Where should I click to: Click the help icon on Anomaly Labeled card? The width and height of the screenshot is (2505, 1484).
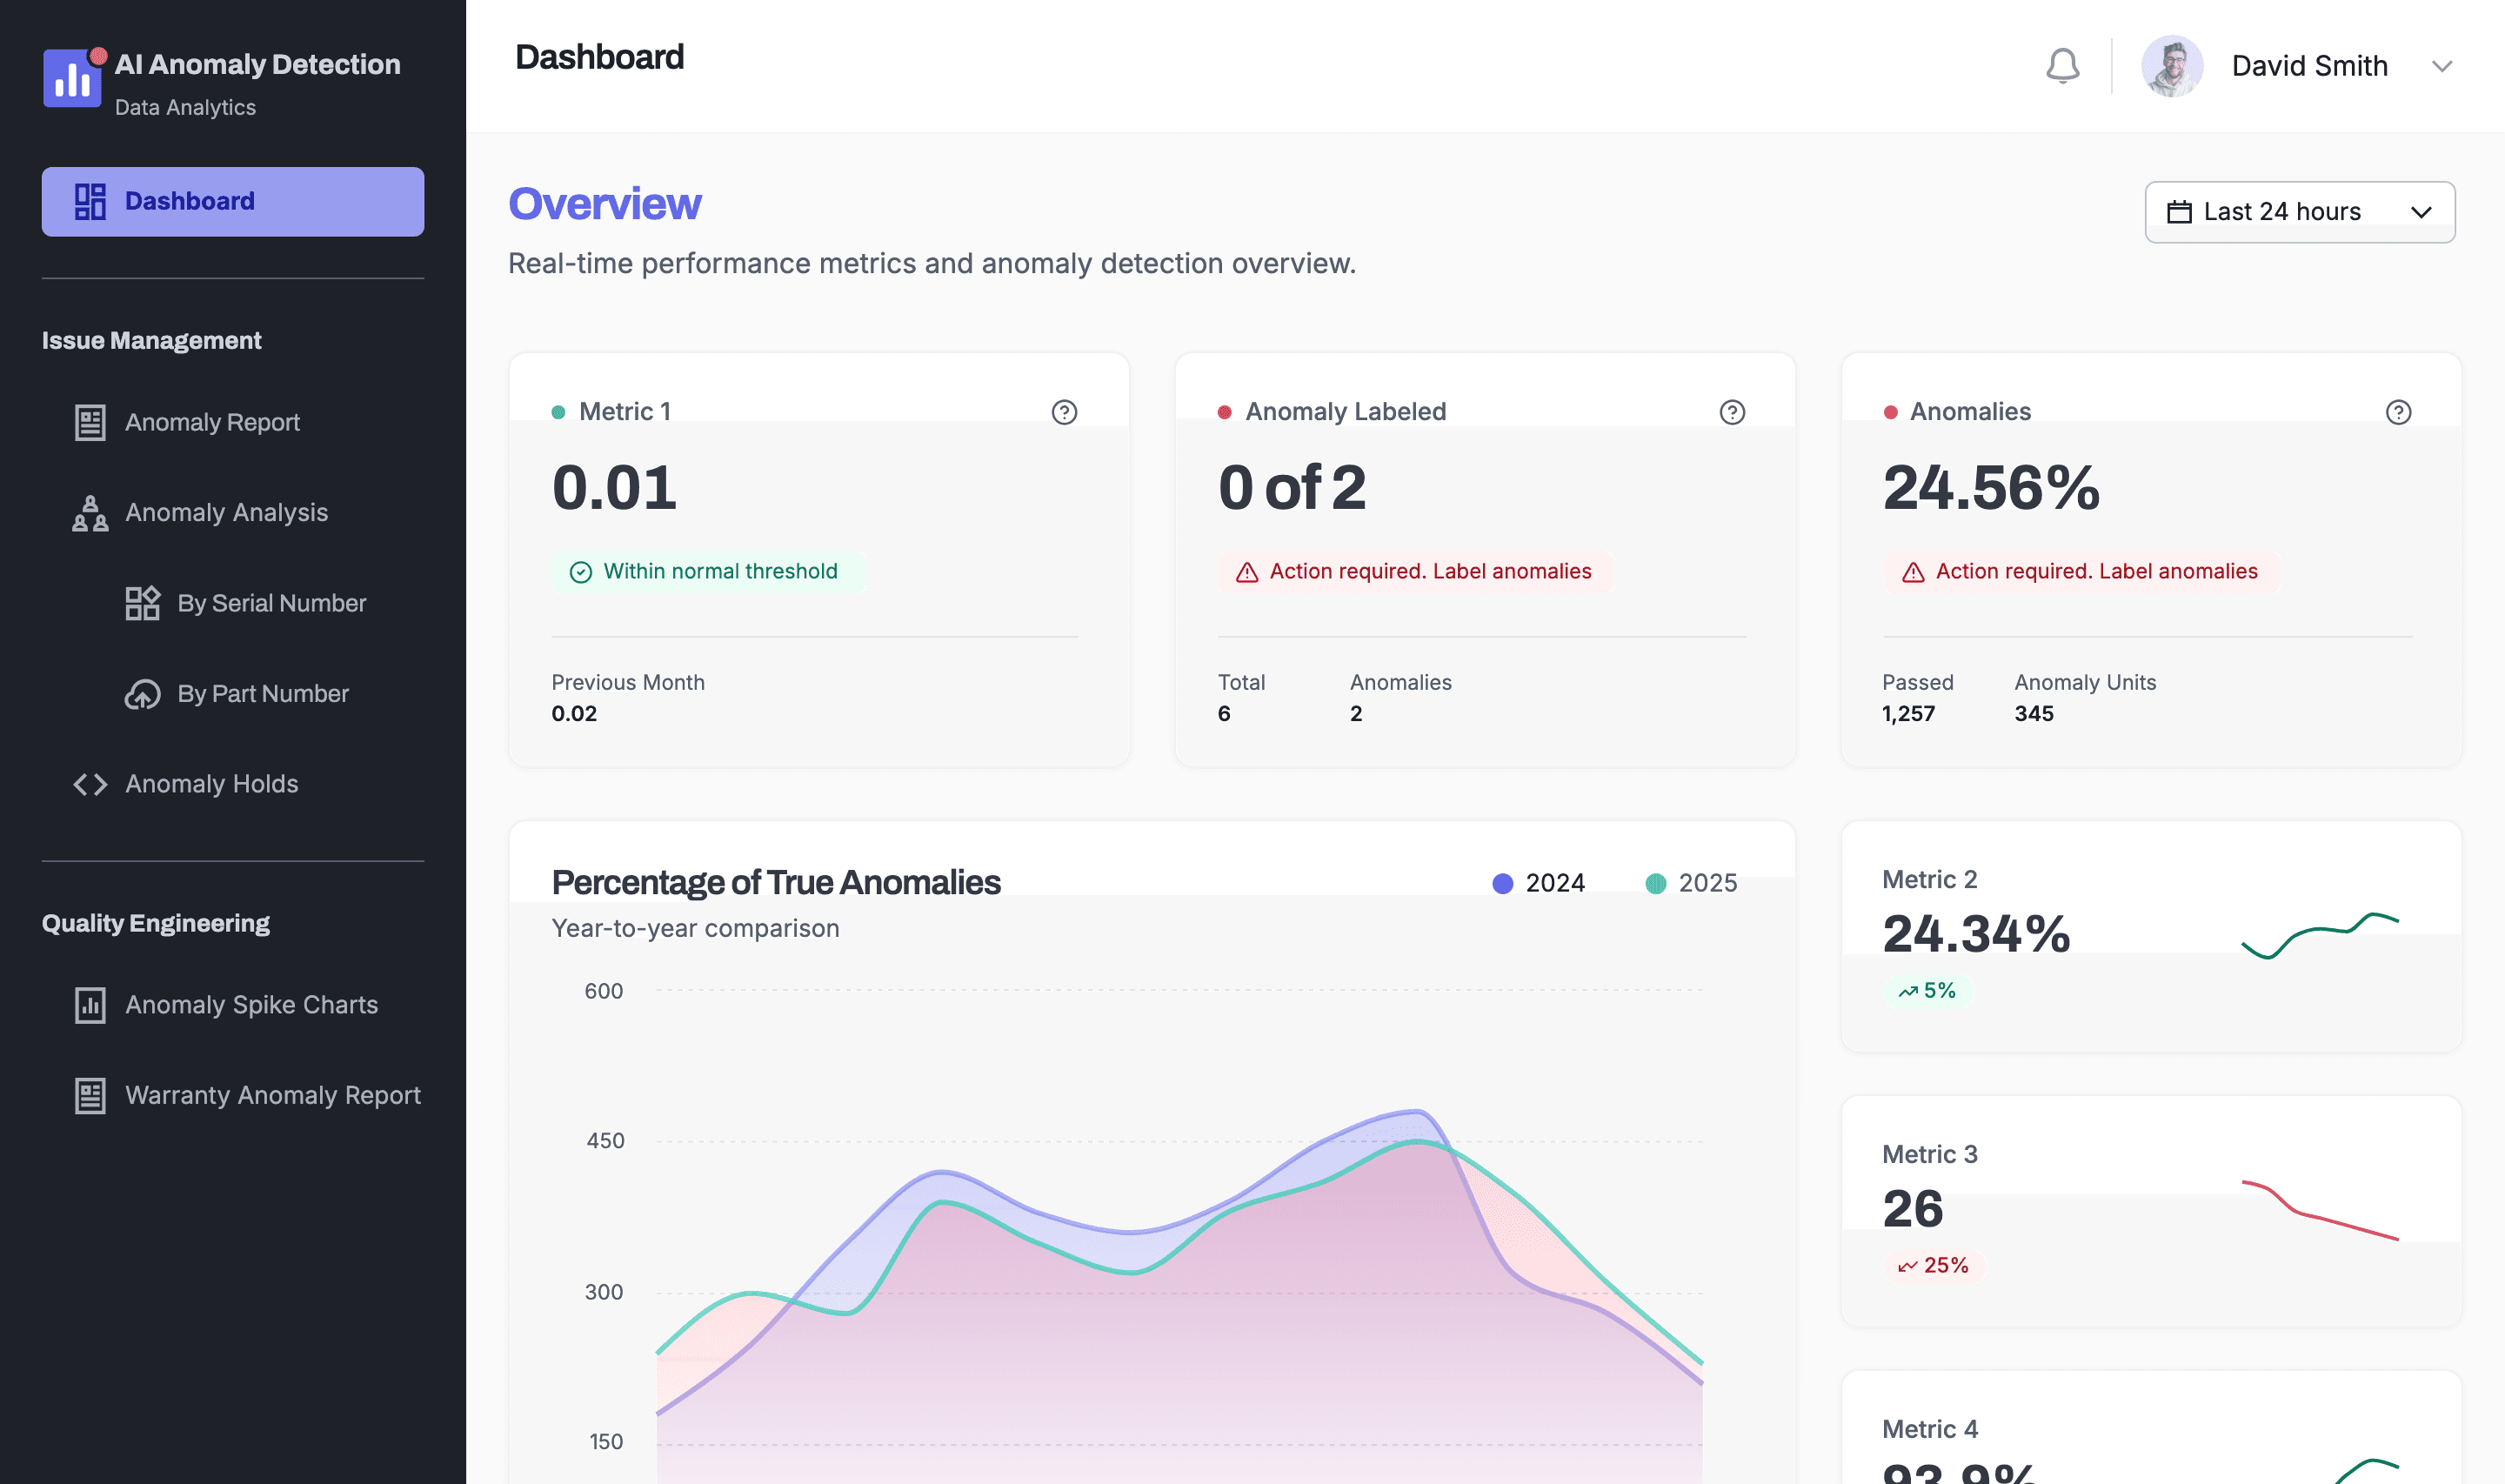tap(1731, 412)
